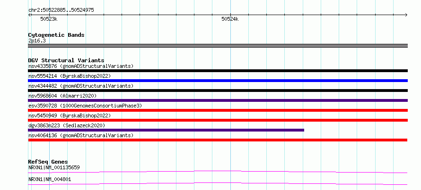Screen dimensions: 421x190
Task: Click the nsv4064136 (gnomADStructuralVariants) label
Action: point(81,135)
